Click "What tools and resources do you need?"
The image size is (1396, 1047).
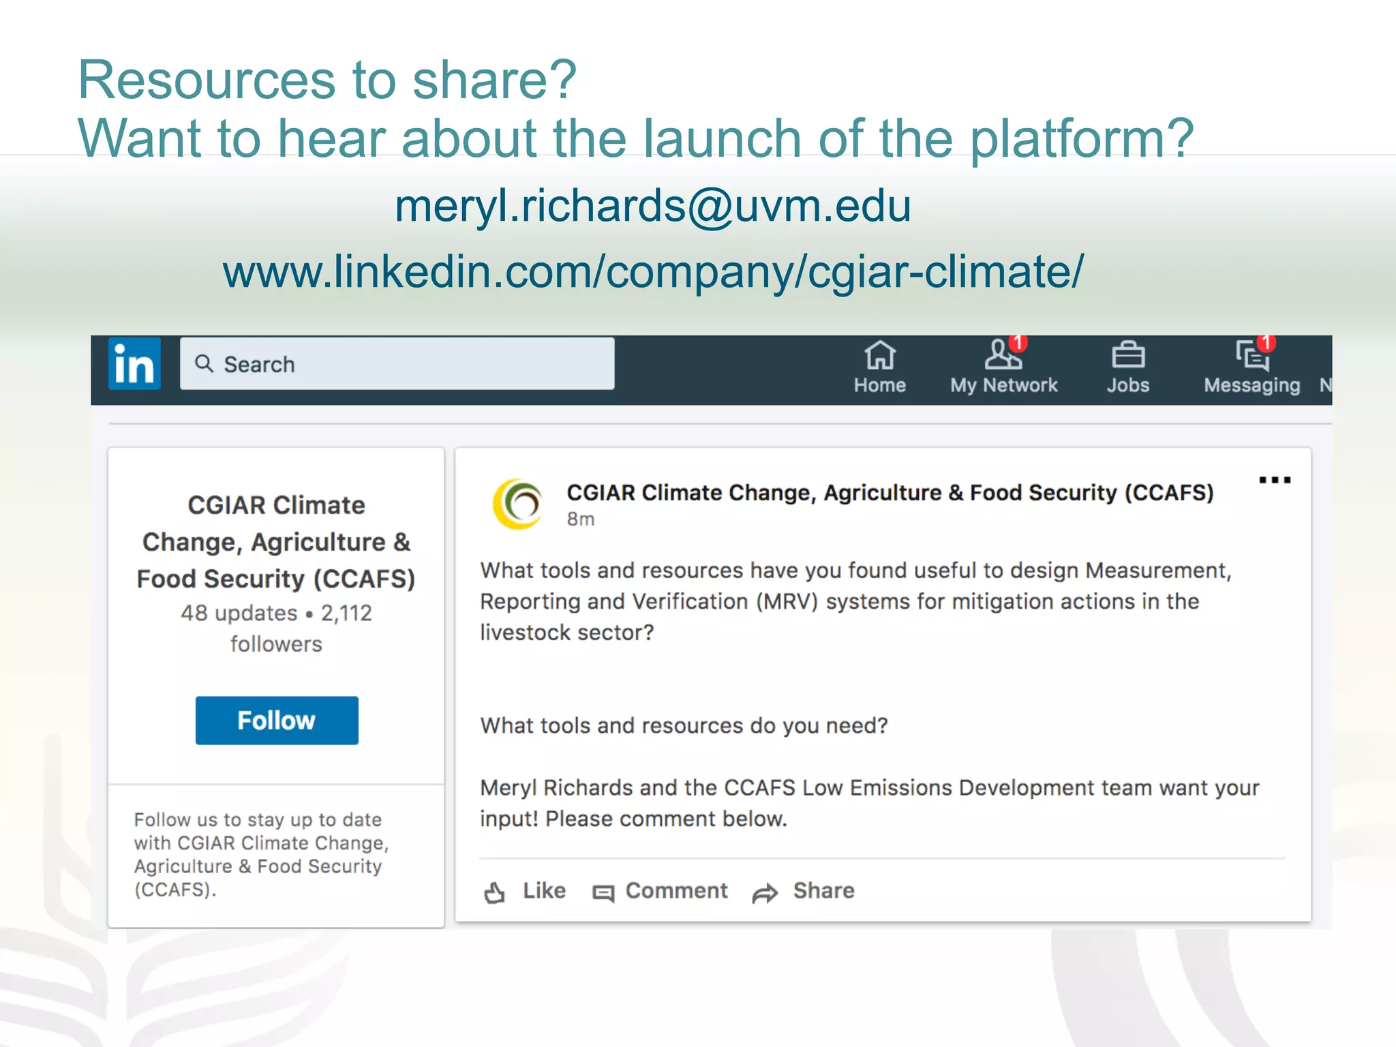(x=684, y=726)
